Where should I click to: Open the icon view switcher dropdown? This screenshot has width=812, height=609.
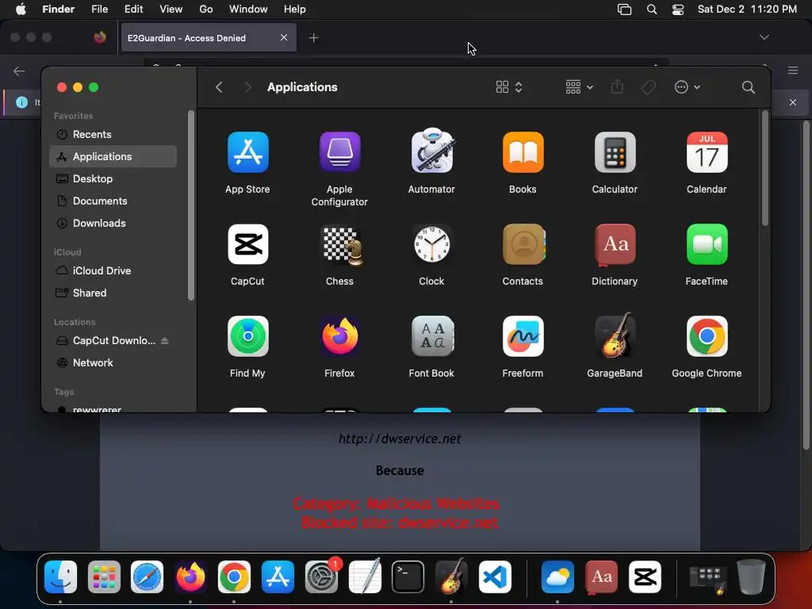tap(508, 87)
